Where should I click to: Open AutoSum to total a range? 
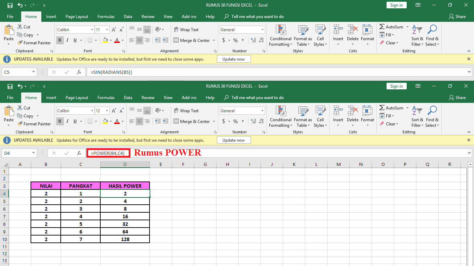point(391,108)
